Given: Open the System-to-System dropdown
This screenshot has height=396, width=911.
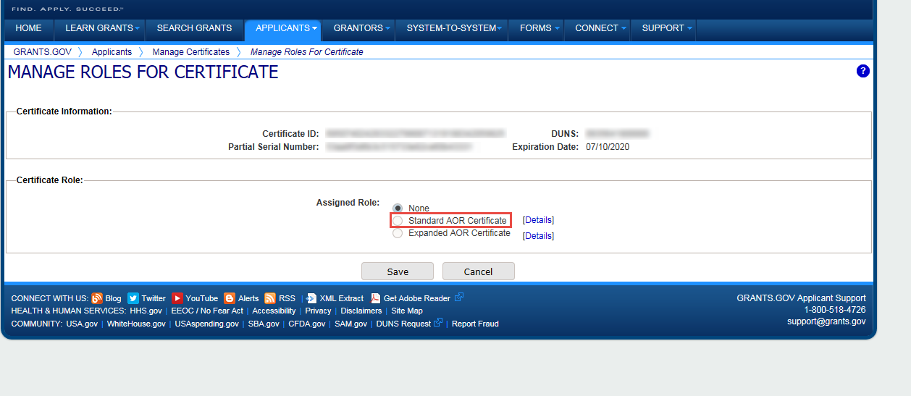Looking at the screenshot, I should click(x=455, y=28).
